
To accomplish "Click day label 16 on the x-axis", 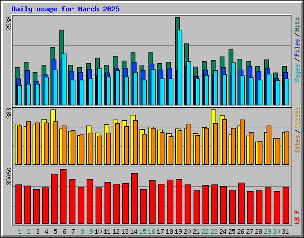I will [x=151, y=231].
